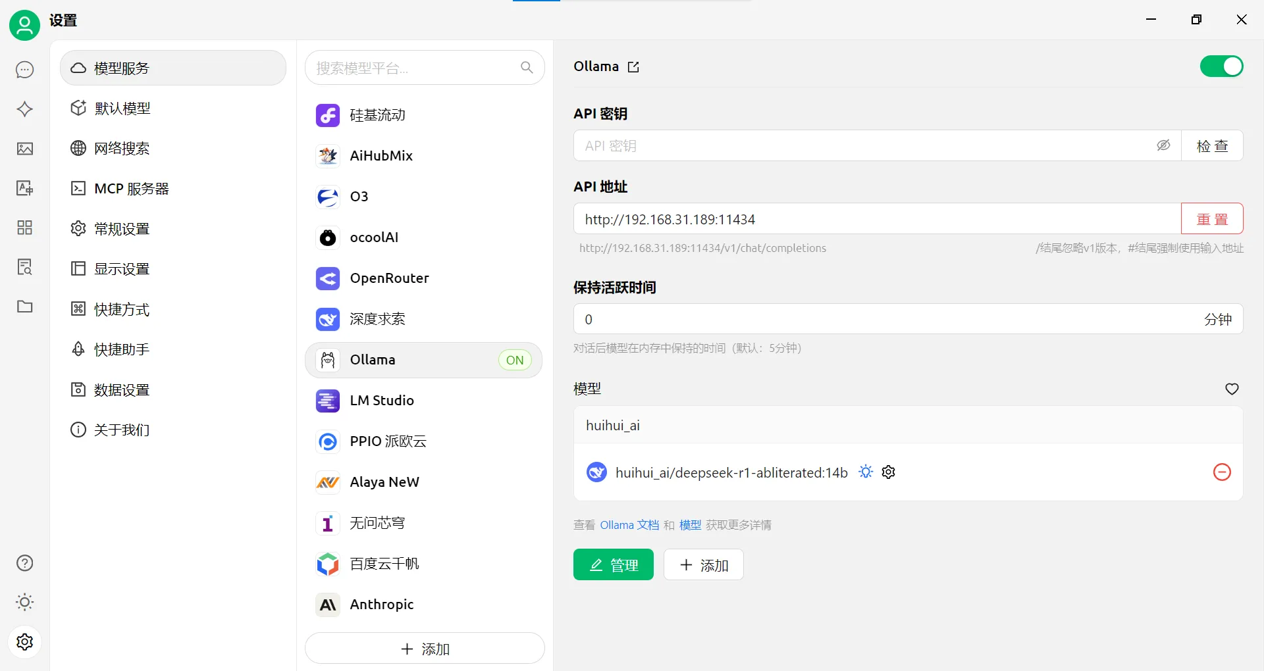Open Ollama official site external link icon
The width and height of the screenshot is (1264, 671).
(633, 67)
